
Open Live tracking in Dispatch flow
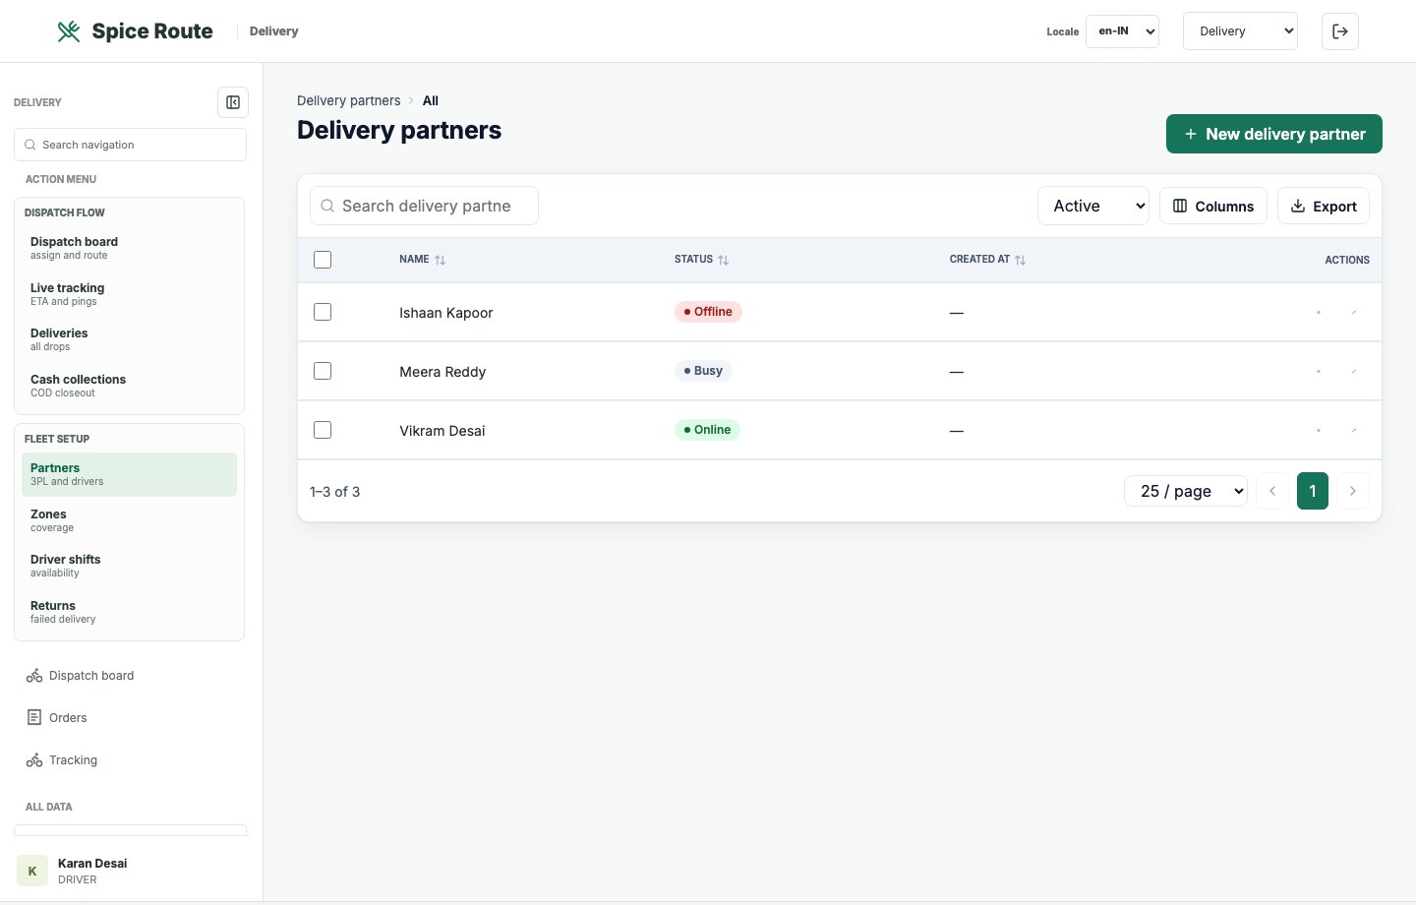tap(129, 294)
